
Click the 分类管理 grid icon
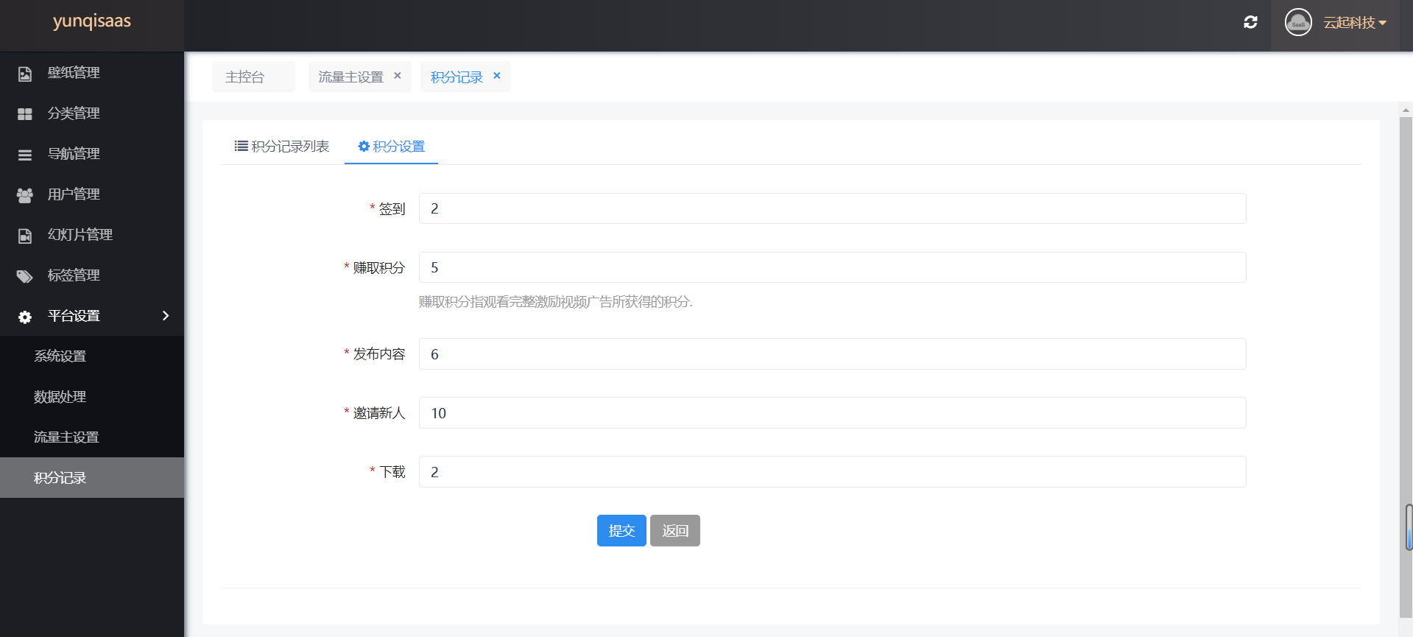point(25,114)
